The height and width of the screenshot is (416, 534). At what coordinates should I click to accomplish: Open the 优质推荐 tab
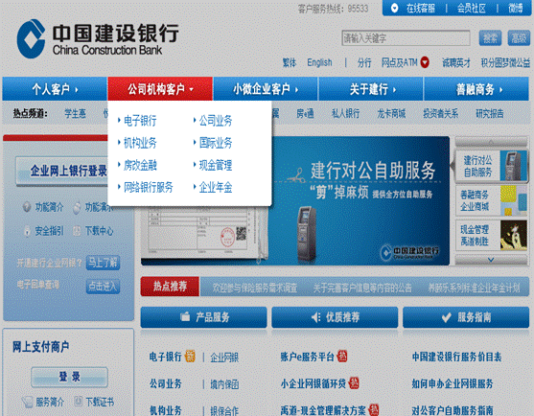(335, 317)
